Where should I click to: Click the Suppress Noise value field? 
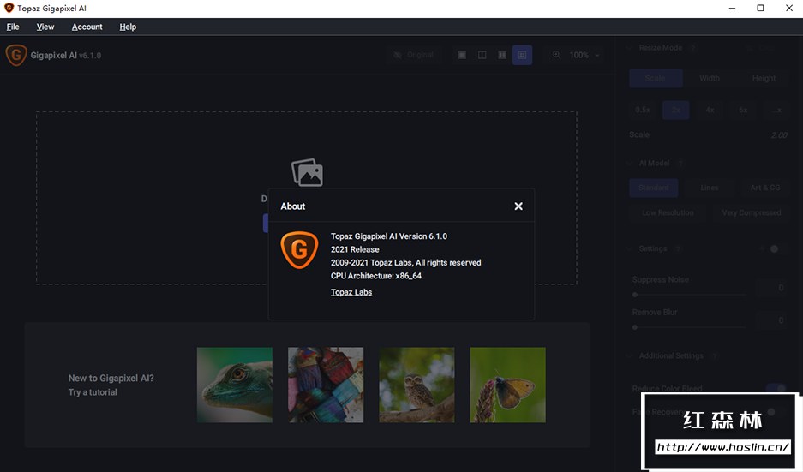(772, 288)
